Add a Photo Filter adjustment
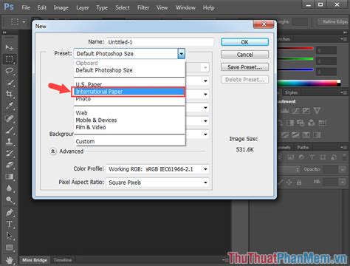The image size is (350, 266). 301,123
